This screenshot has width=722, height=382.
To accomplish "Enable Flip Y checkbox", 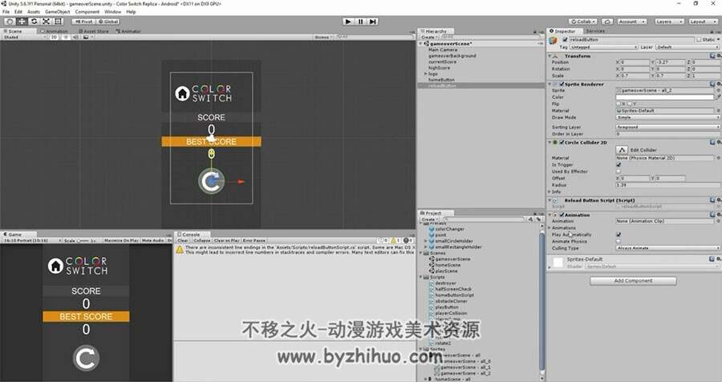I will pyautogui.click(x=630, y=104).
